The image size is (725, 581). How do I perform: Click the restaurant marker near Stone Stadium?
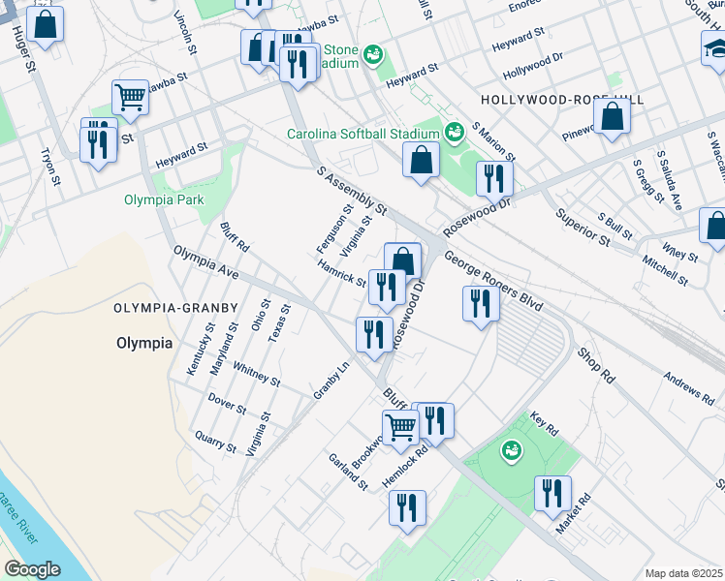pyautogui.click(x=298, y=68)
